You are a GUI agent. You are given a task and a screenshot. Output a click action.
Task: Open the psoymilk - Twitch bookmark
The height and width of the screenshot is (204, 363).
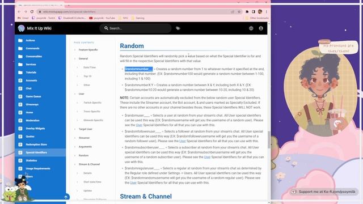[x=44, y=18]
